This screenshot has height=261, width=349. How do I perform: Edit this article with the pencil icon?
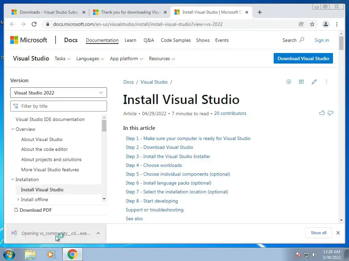click(x=314, y=82)
